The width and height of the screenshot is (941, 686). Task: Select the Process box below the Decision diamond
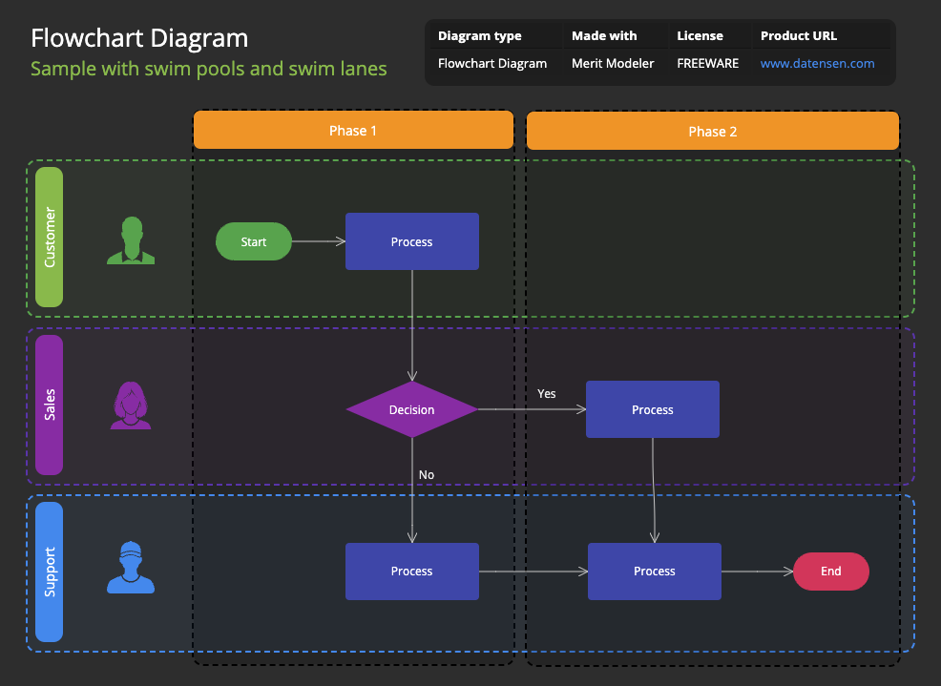[412, 572]
